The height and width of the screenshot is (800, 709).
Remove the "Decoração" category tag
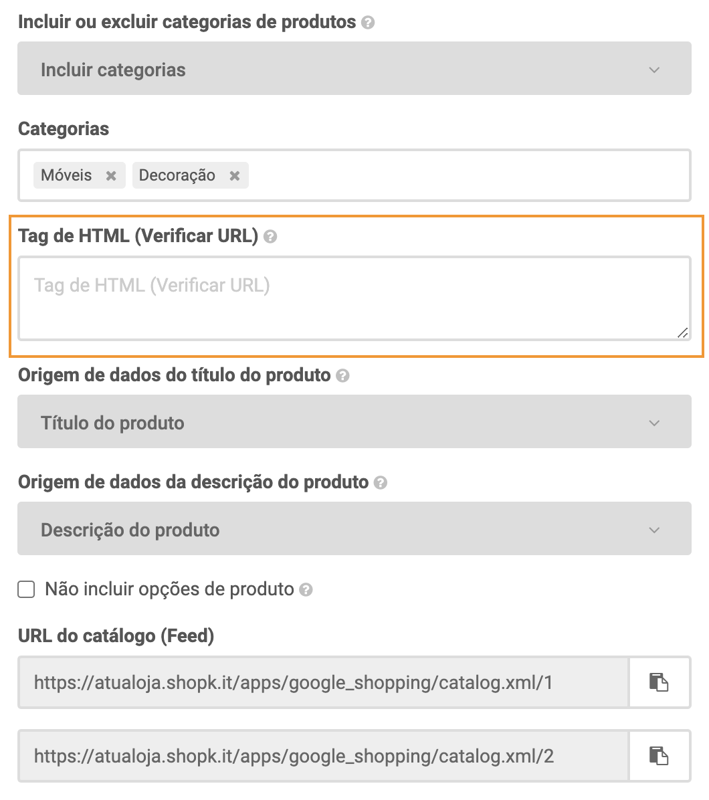click(234, 175)
